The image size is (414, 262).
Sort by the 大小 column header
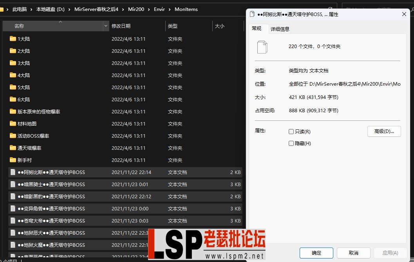point(228,26)
